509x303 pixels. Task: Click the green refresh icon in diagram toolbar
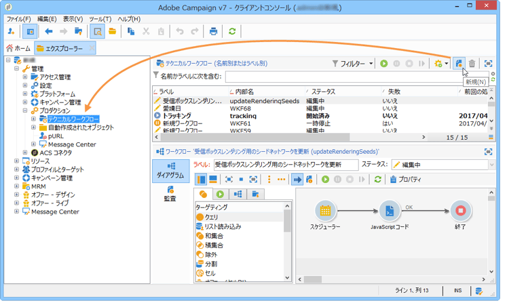[377, 179]
